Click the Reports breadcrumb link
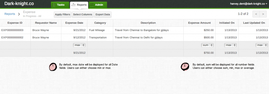 [10, 14]
